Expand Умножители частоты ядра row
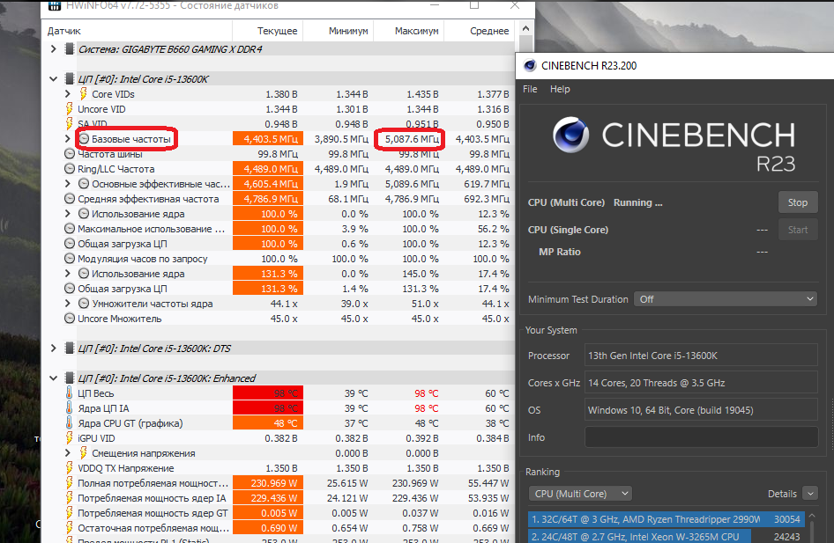This screenshot has height=543, width=834. pos(68,304)
